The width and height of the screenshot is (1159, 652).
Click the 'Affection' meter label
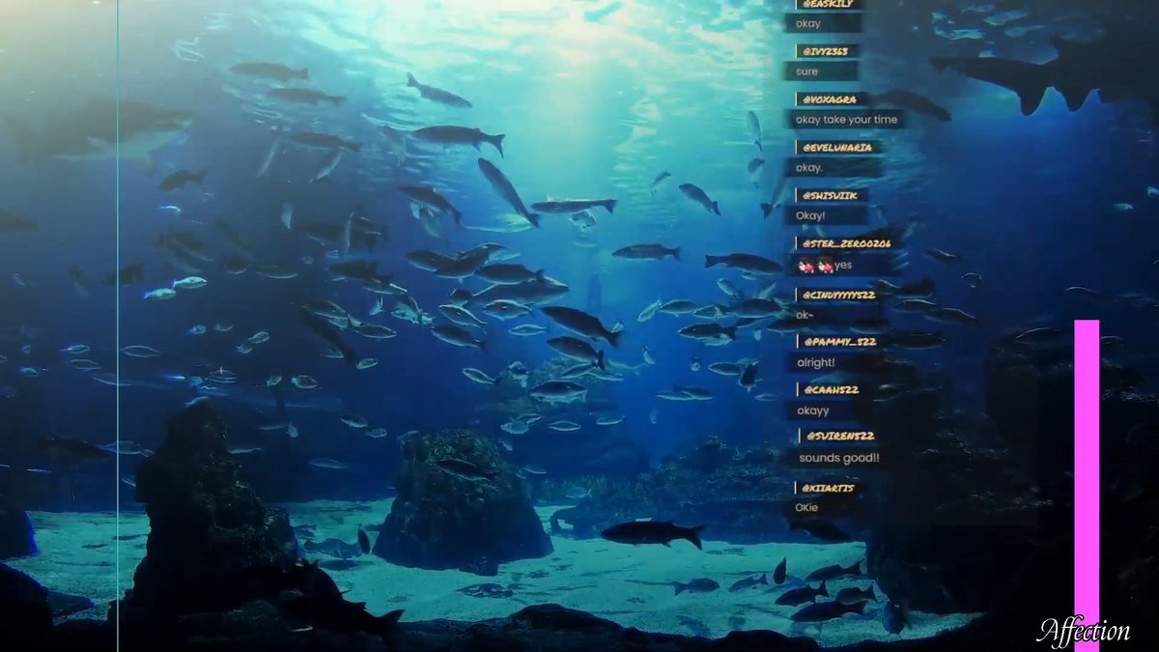1083,632
